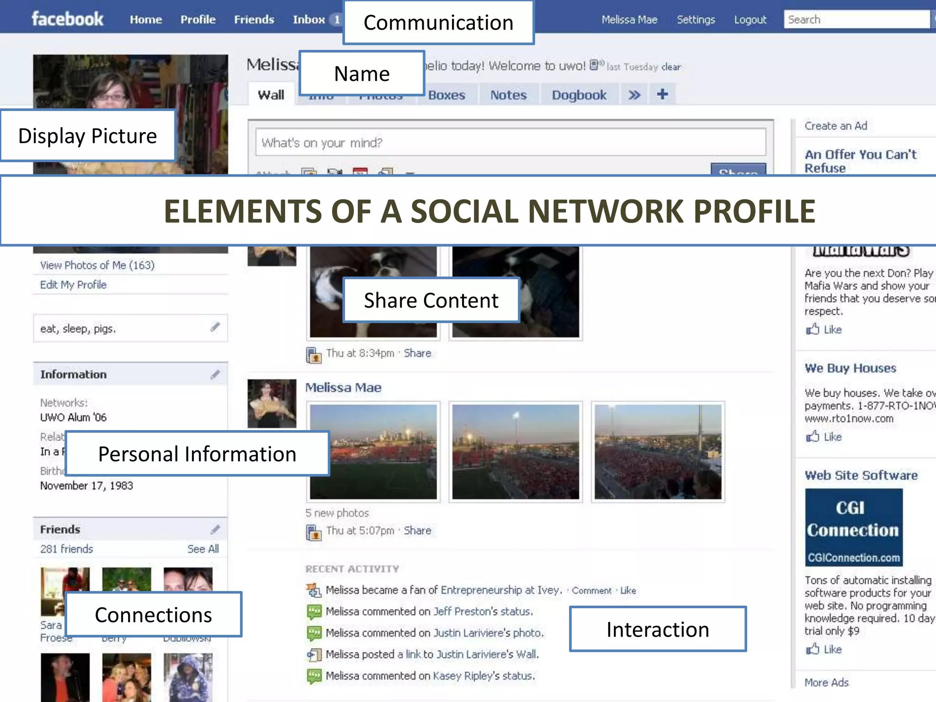This screenshot has width=936, height=702.
Task: Edit the eat, sleep, pigs blurb pencil
Action: point(215,327)
